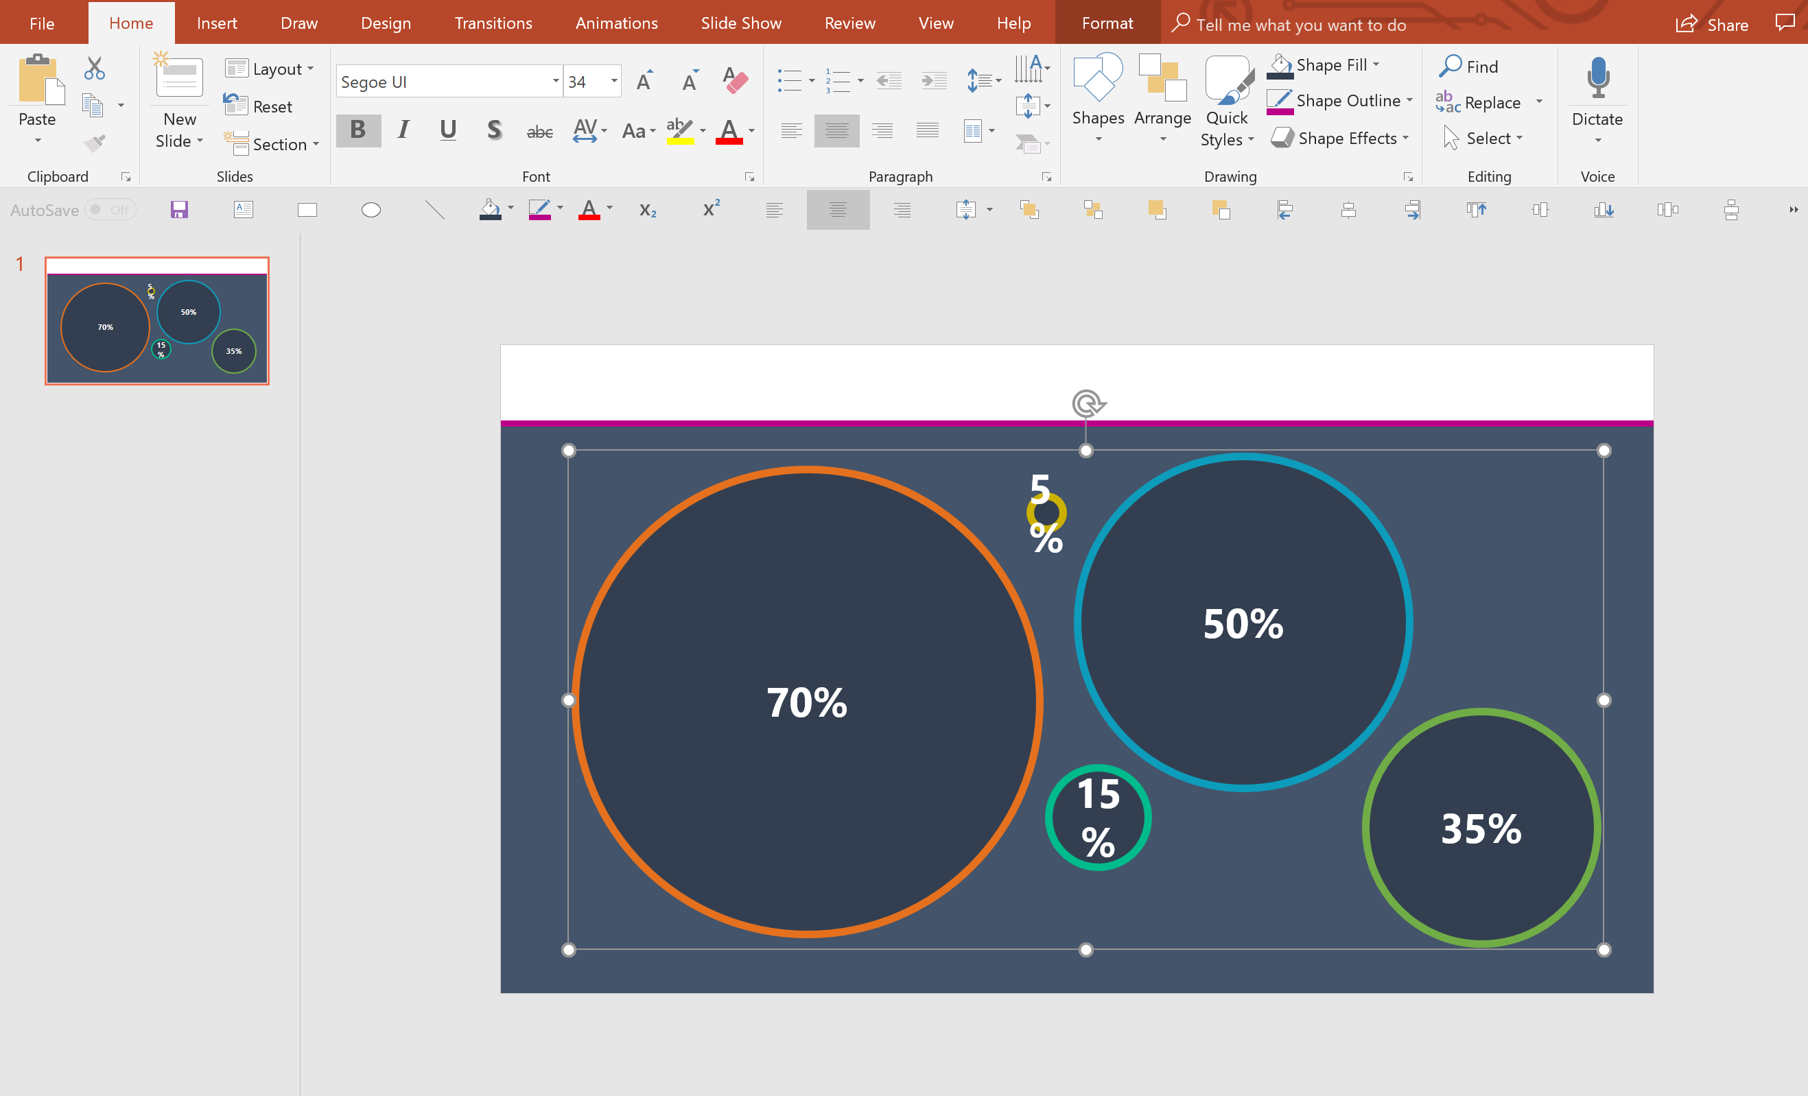Click the Increase List Level indent icon
The height and width of the screenshot is (1096, 1808).
935,81
